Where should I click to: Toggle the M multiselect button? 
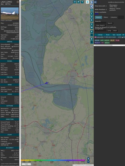[x=92, y=28]
